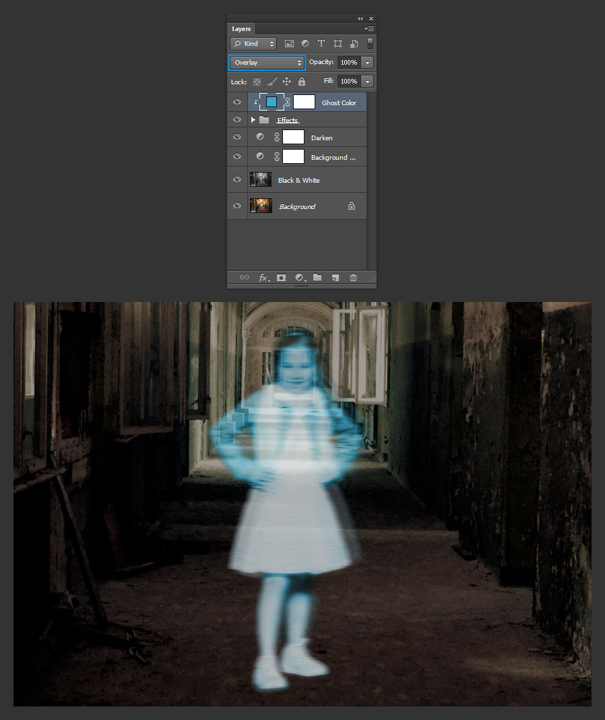
Task: Open the Opacity slider arrow
Action: coord(367,63)
